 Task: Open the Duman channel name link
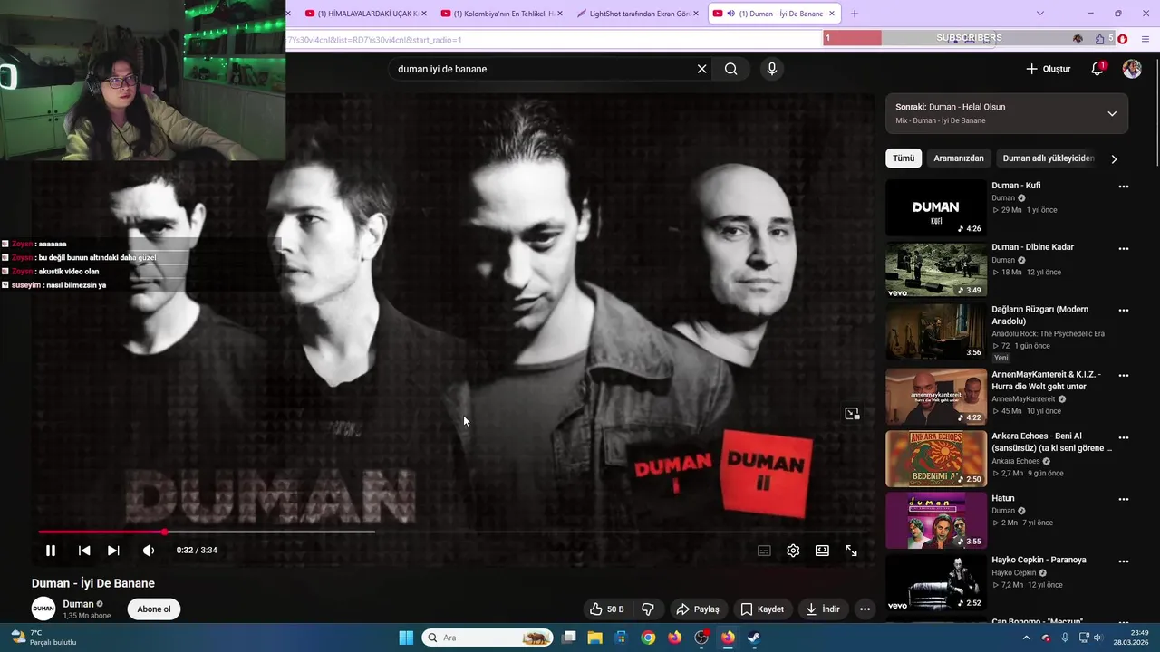pyautogui.click(x=79, y=604)
